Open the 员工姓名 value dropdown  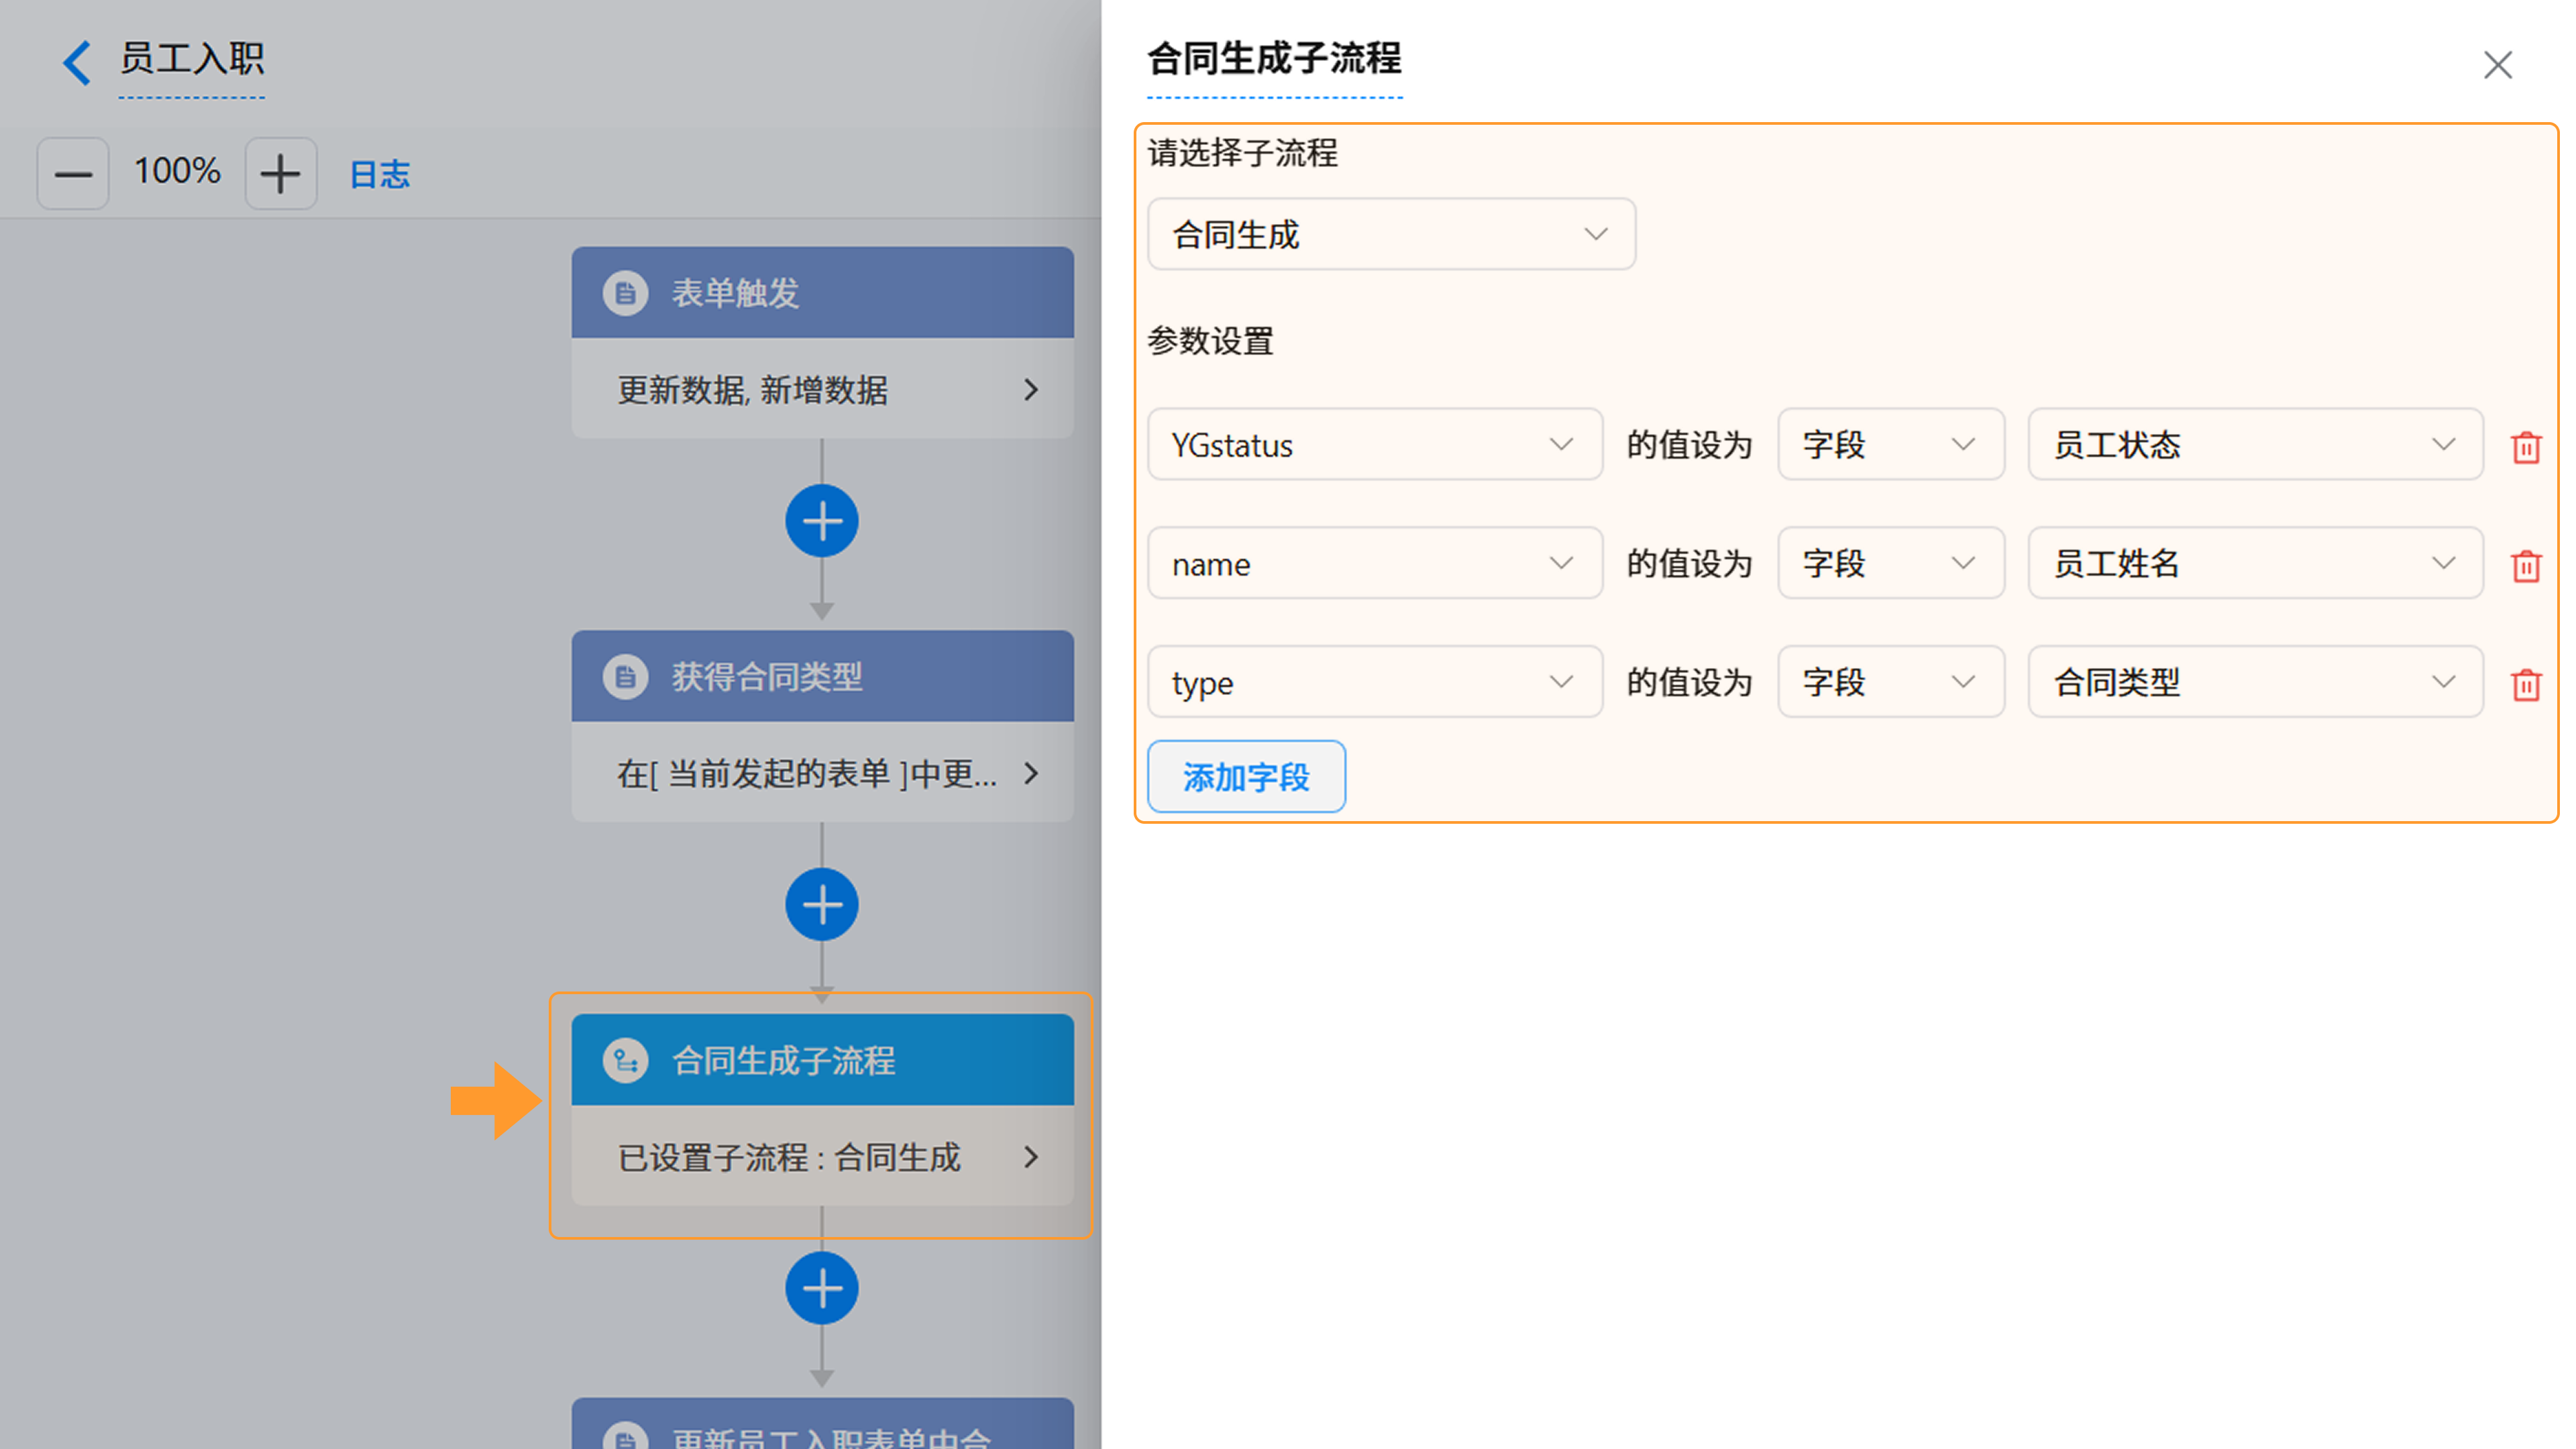coord(2255,563)
